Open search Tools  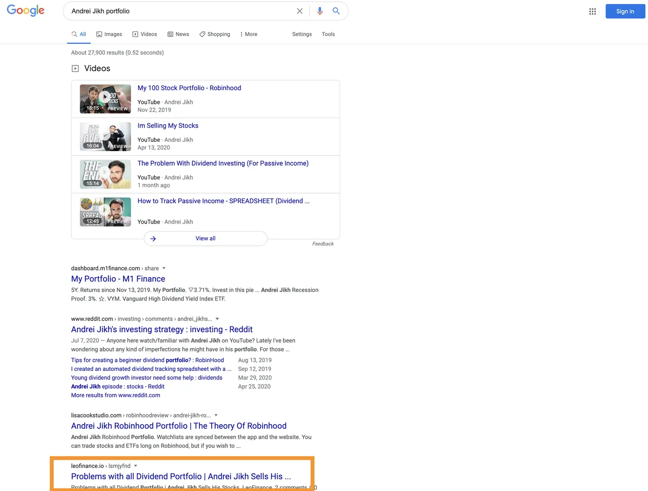(x=328, y=34)
